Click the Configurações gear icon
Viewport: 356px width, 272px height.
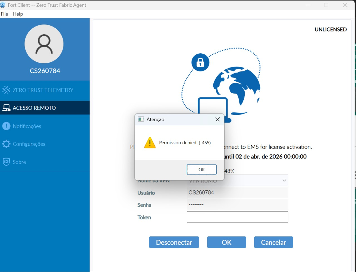[x=6, y=144]
